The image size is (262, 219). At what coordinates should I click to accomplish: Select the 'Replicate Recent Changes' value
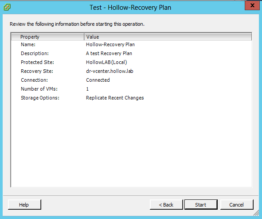point(115,98)
